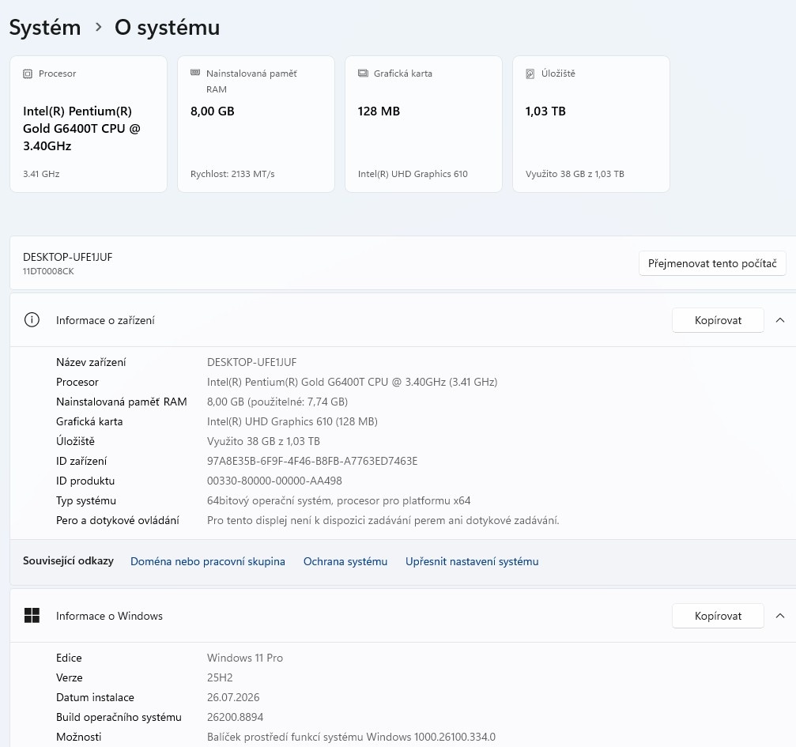Click RAM value 8,00 GB (použitelné: 7,74 GB)
Viewport: 796px width, 747px height.
point(277,402)
